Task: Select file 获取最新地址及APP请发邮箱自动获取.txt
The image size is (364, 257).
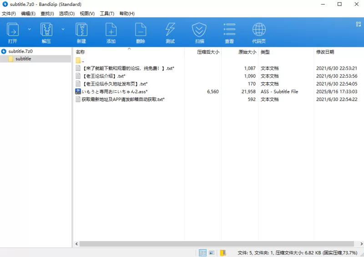Action: pos(123,99)
